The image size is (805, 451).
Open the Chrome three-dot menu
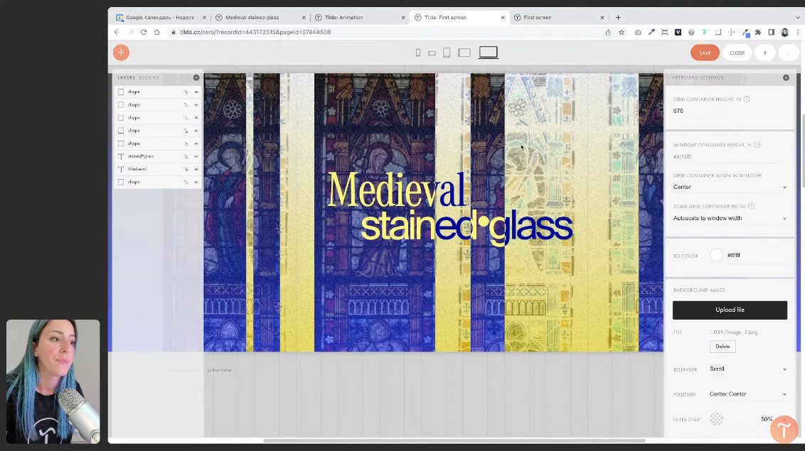tap(798, 32)
